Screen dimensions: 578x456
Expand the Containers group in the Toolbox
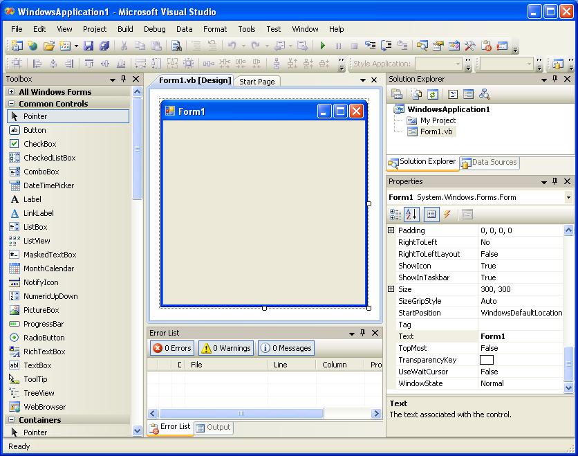tap(41, 418)
